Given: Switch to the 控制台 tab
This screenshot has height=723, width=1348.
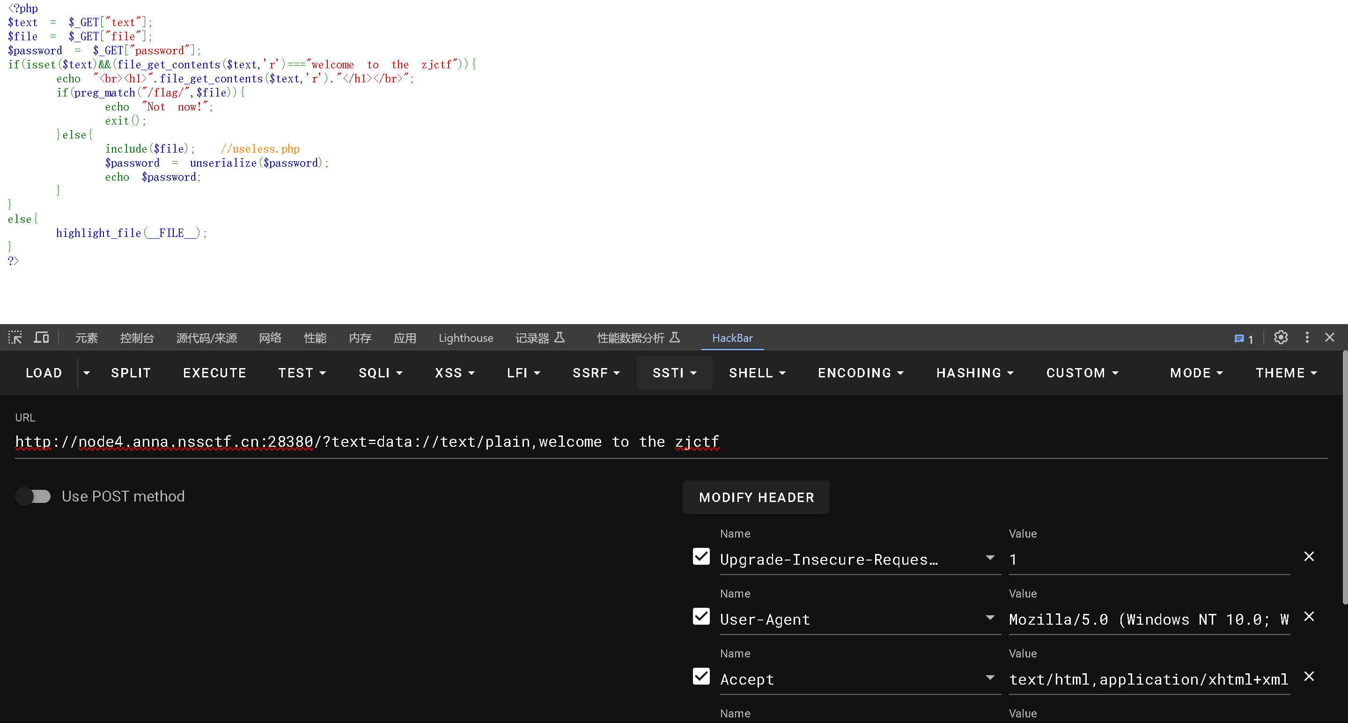Looking at the screenshot, I should (137, 338).
